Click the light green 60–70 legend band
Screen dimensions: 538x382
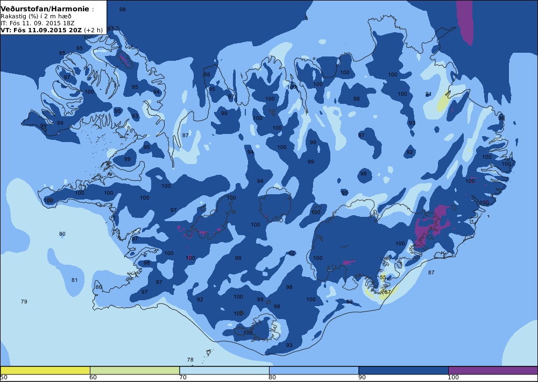pos(134,370)
